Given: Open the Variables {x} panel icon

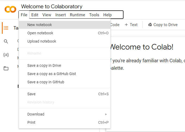Looking at the screenshot, I should [x=6, y=55].
